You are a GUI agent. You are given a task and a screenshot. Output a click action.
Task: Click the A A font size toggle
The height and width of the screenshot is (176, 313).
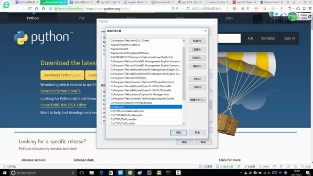click(x=250, y=38)
